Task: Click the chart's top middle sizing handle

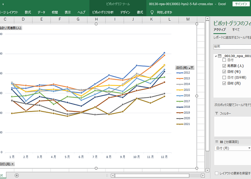Action: pos(96,24)
